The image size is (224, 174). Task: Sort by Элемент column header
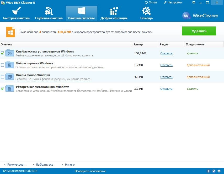[x=66, y=44]
